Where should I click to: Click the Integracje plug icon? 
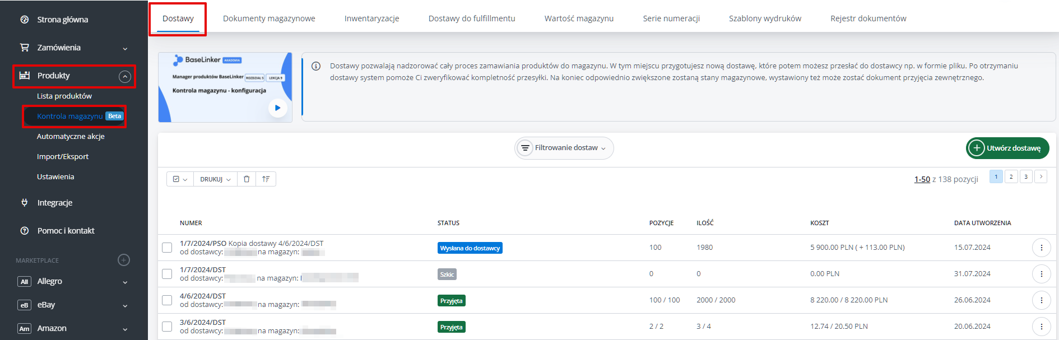pos(25,203)
